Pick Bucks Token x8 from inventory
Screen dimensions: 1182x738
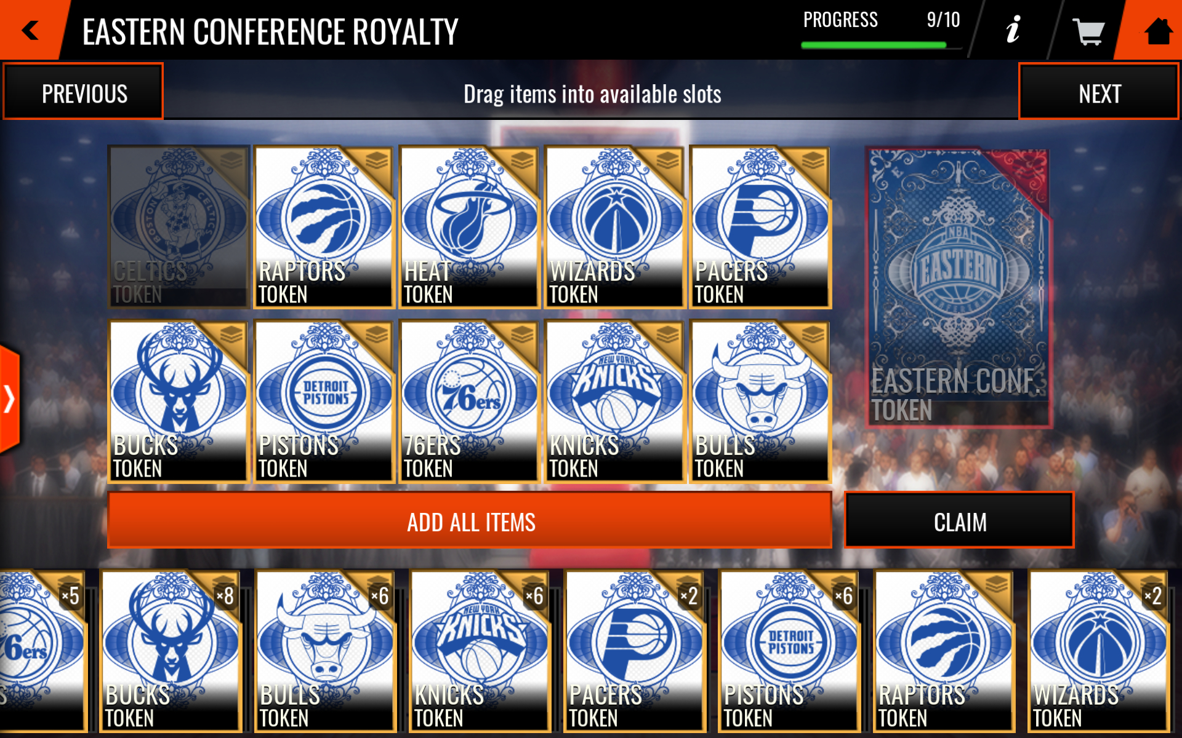coord(171,651)
